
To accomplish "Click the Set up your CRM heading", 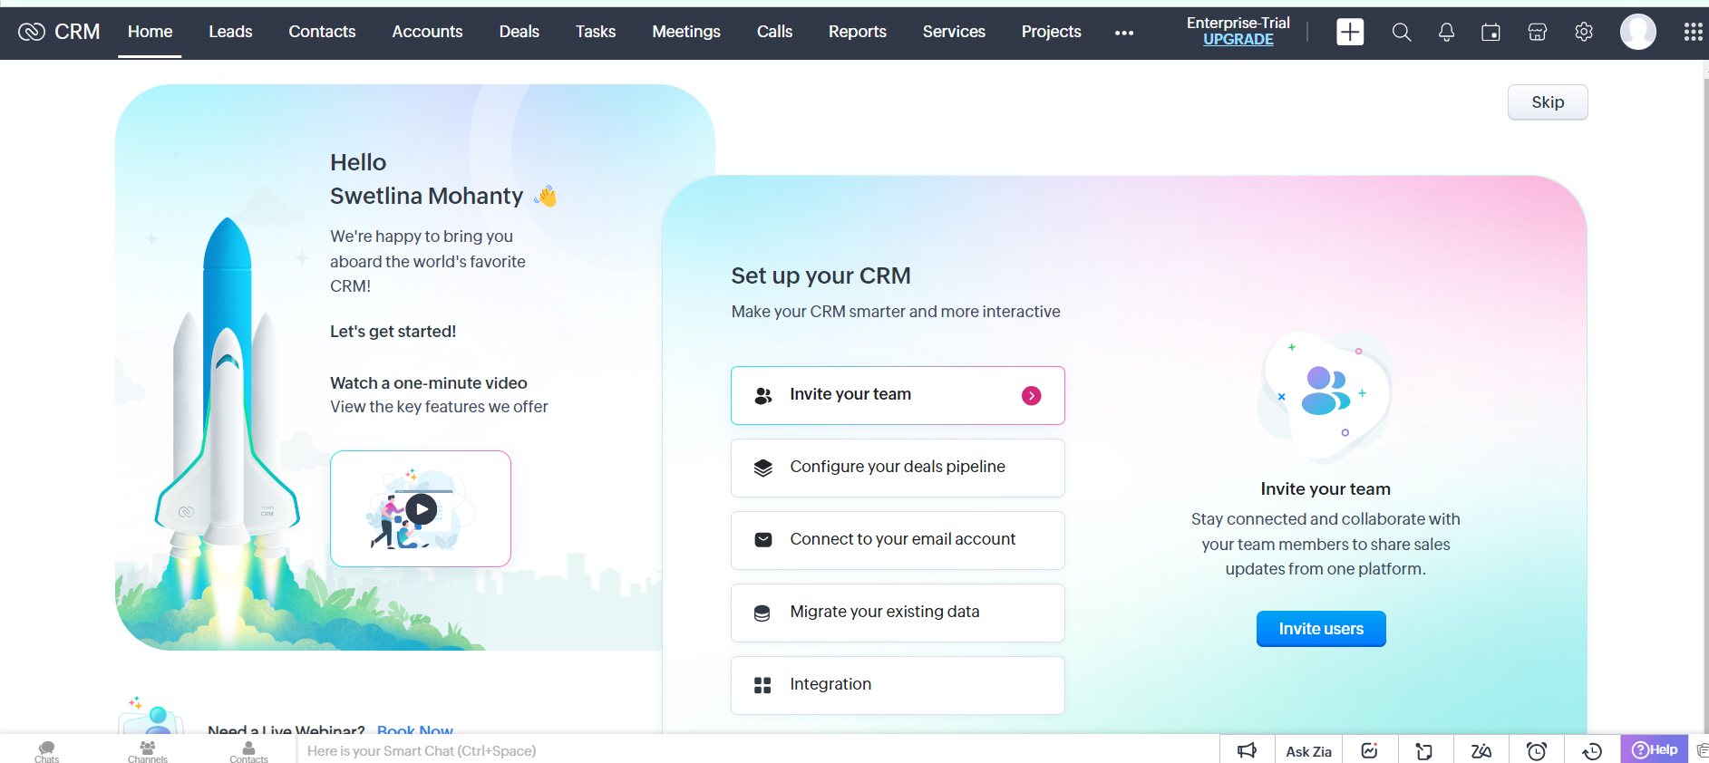I will pyautogui.click(x=821, y=275).
